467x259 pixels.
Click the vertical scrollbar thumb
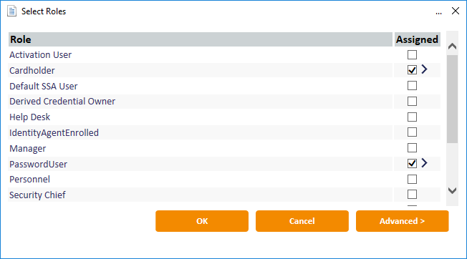tap(452, 99)
